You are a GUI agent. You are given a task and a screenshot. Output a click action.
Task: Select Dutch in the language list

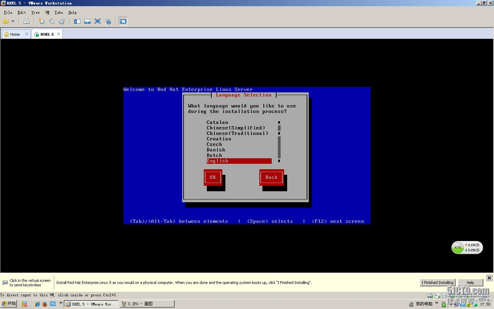click(239, 155)
